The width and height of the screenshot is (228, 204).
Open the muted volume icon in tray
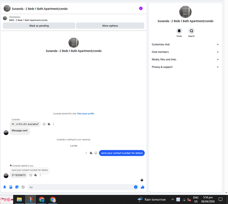coord(189,199)
